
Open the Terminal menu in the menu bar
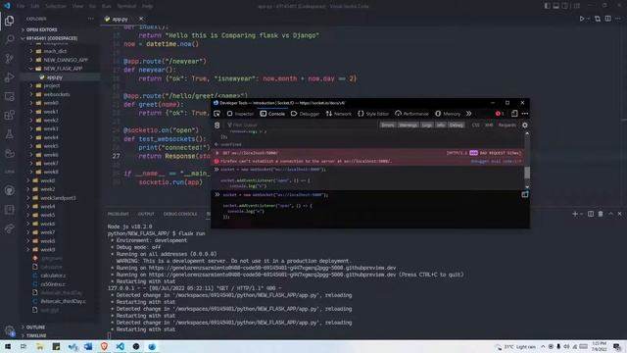click(126, 6)
